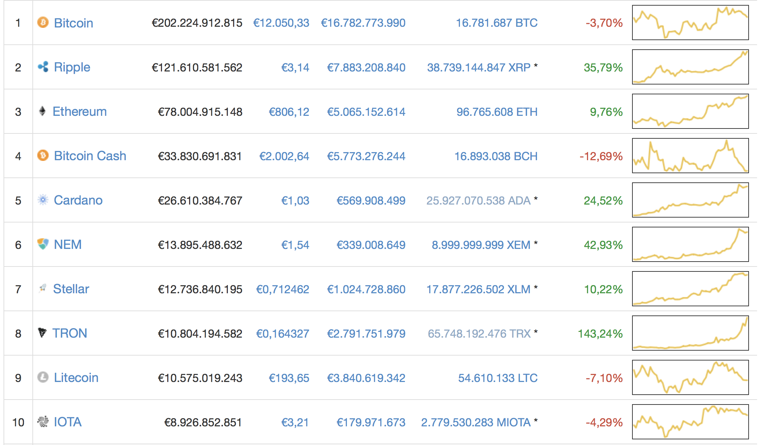Viewport: 762px width, 445px height.
Task: Click the Cardano logo icon
Action: click(43, 200)
